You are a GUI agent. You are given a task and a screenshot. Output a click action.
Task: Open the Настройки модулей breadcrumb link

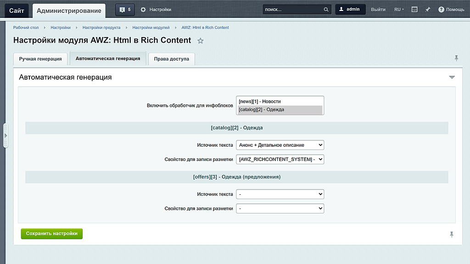[x=151, y=27]
